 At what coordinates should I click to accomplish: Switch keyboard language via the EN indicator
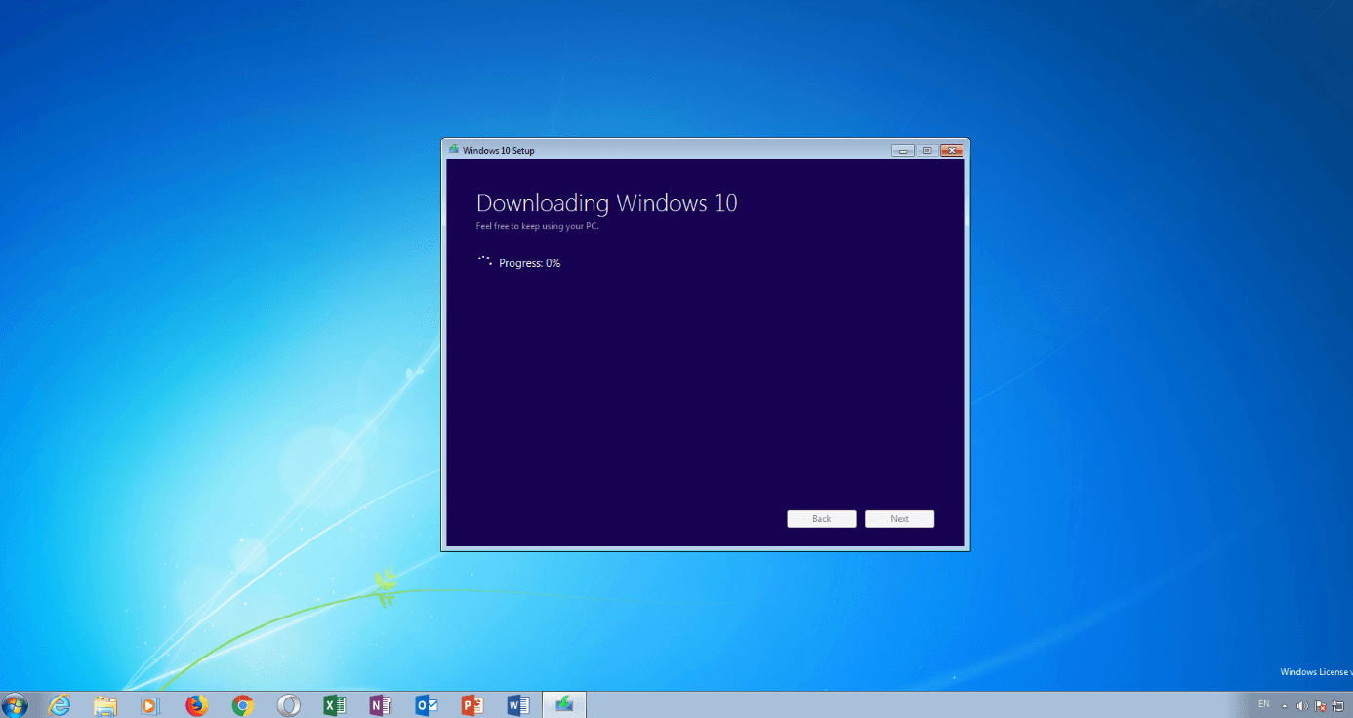(1263, 704)
